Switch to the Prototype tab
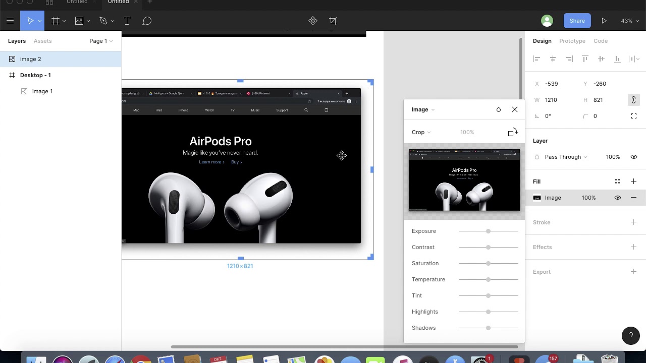This screenshot has height=363, width=646. coord(572,41)
